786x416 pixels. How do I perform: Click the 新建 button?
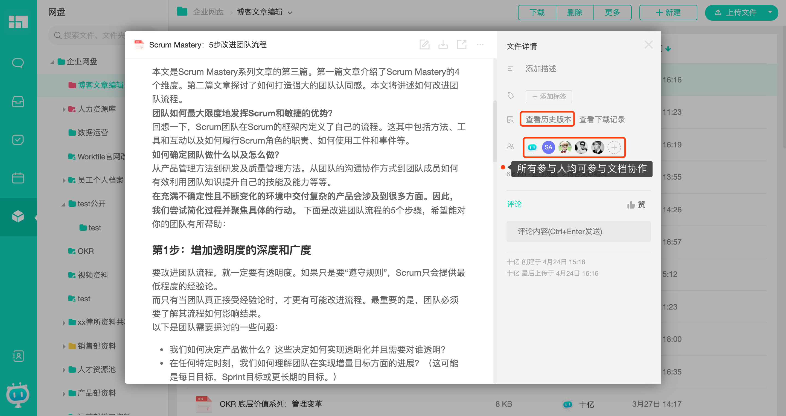tap(668, 13)
